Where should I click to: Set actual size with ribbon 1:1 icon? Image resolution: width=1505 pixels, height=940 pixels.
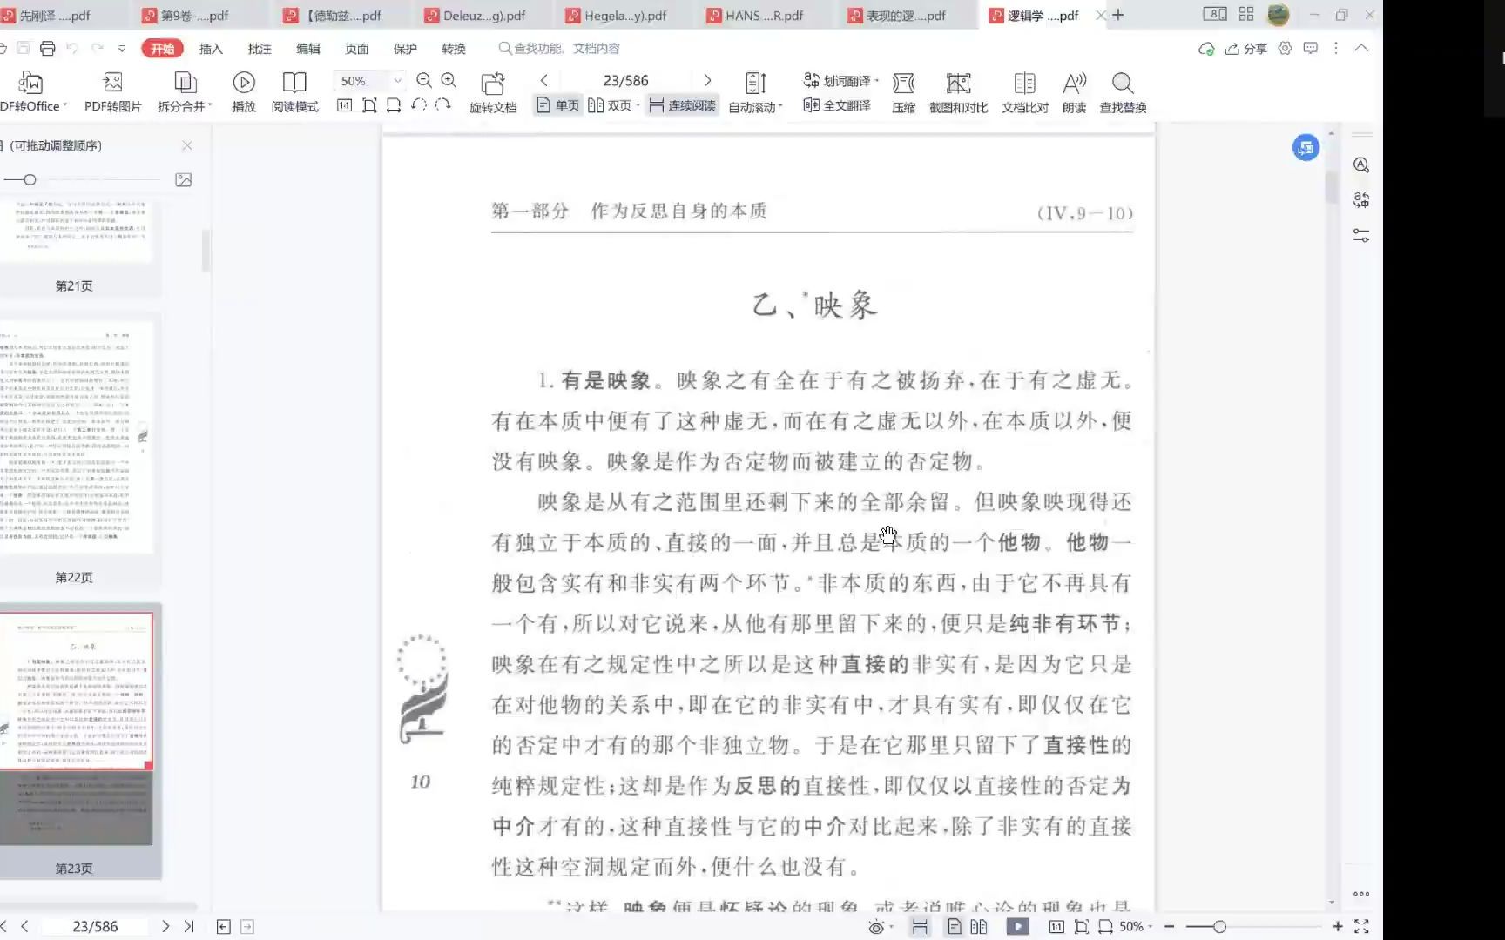pyautogui.click(x=344, y=105)
